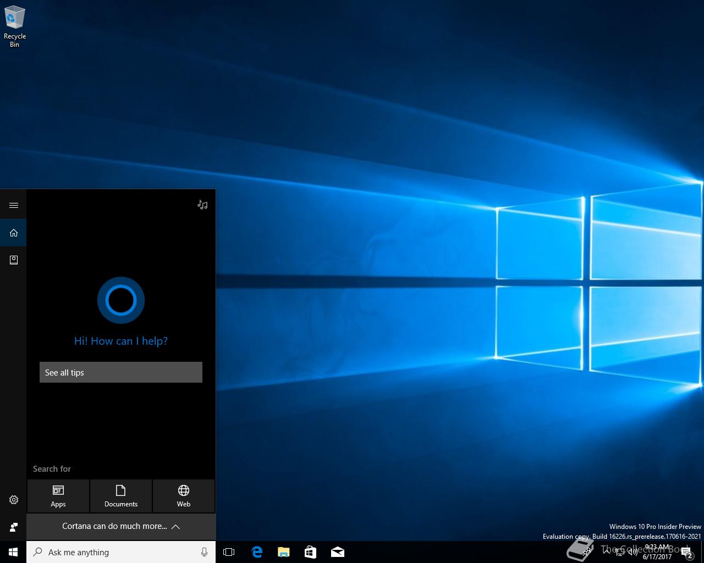Open the People icon in taskbar
Image resolution: width=704 pixels, height=563 pixels.
click(587, 552)
